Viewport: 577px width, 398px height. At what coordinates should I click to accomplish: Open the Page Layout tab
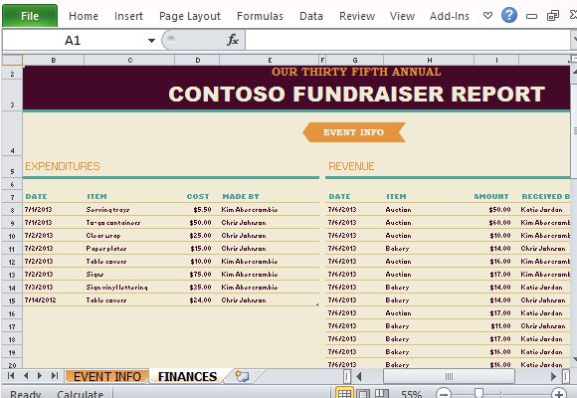pyautogui.click(x=189, y=16)
